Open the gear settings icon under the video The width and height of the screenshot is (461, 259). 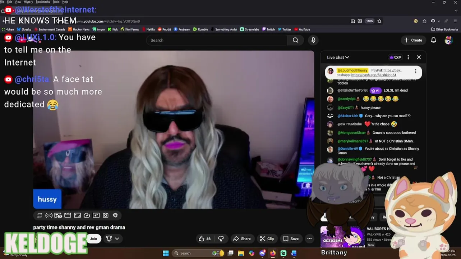click(x=115, y=215)
